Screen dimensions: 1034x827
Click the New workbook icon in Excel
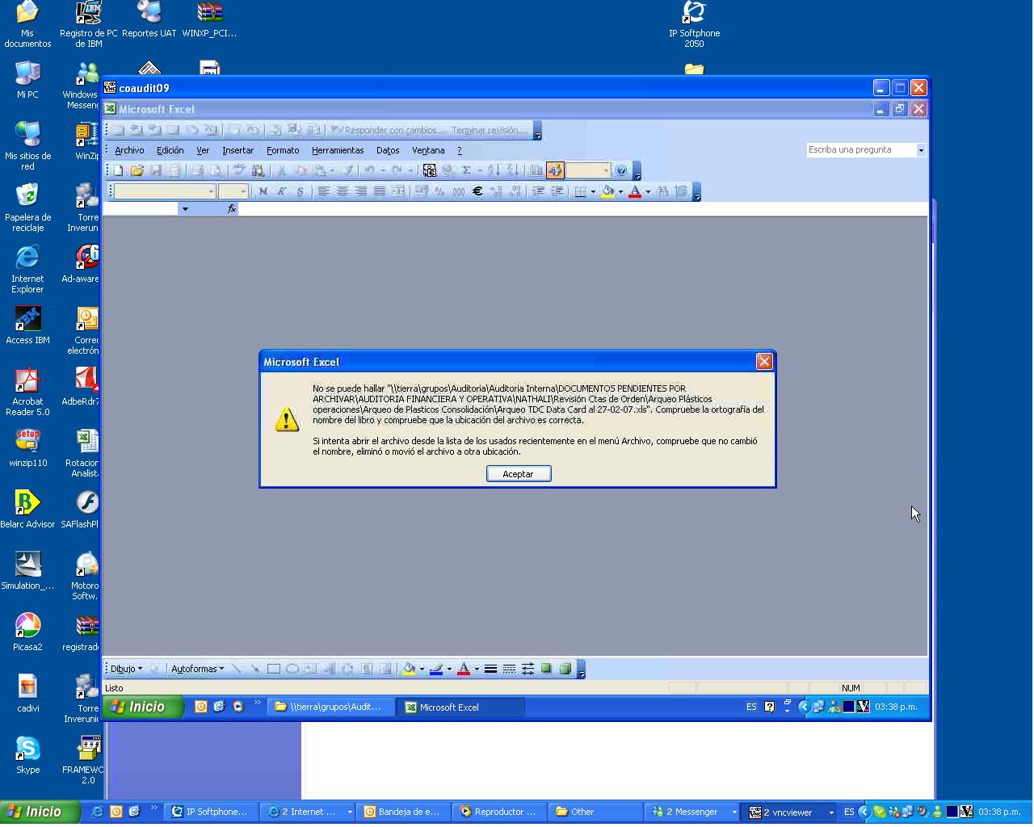click(x=118, y=170)
